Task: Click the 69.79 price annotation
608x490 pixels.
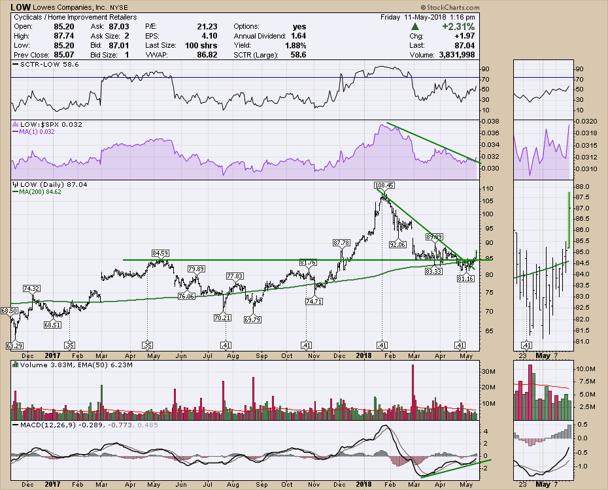Action: point(252,319)
